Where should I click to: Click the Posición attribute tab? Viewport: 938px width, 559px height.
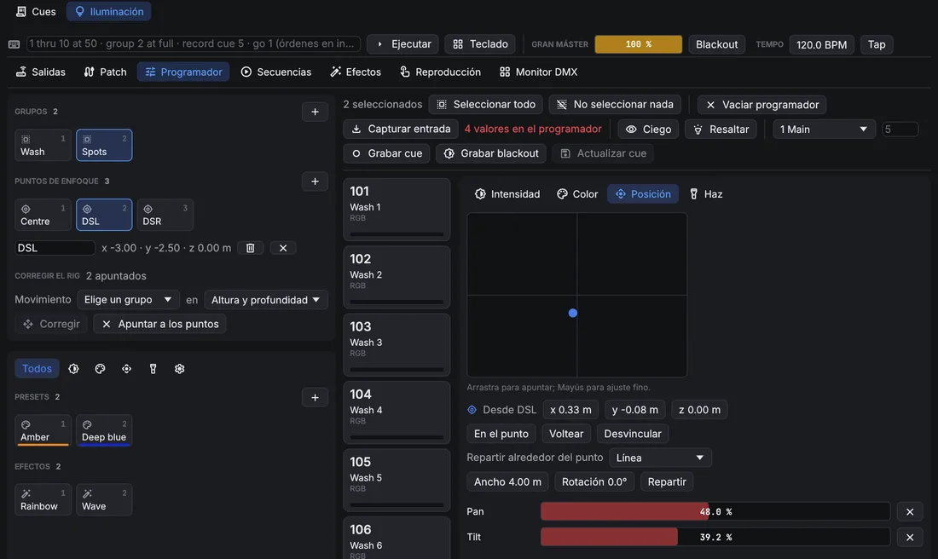[643, 193]
